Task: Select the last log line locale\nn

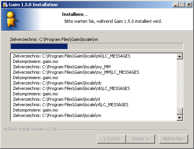Action: 57,115
